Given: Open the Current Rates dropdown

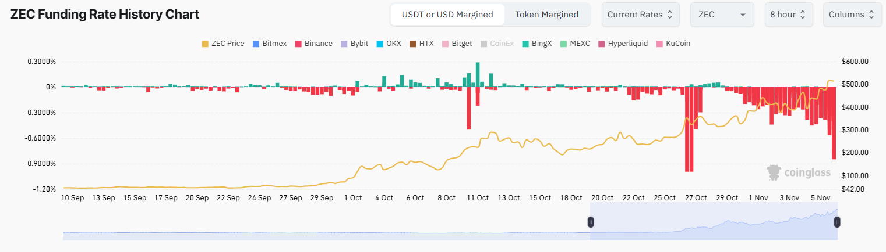Looking at the screenshot, I should [640, 15].
